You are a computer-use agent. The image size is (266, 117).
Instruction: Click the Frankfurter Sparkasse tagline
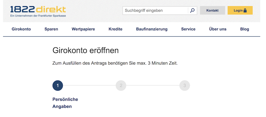pyautogui.click(x=38, y=16)
